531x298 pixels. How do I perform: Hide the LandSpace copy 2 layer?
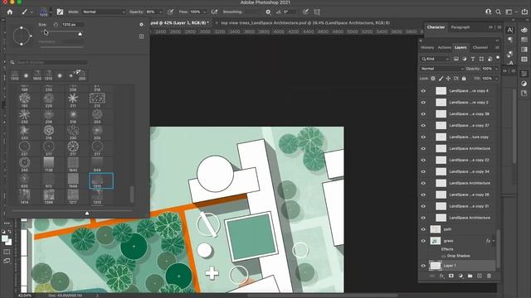[423, 103]
